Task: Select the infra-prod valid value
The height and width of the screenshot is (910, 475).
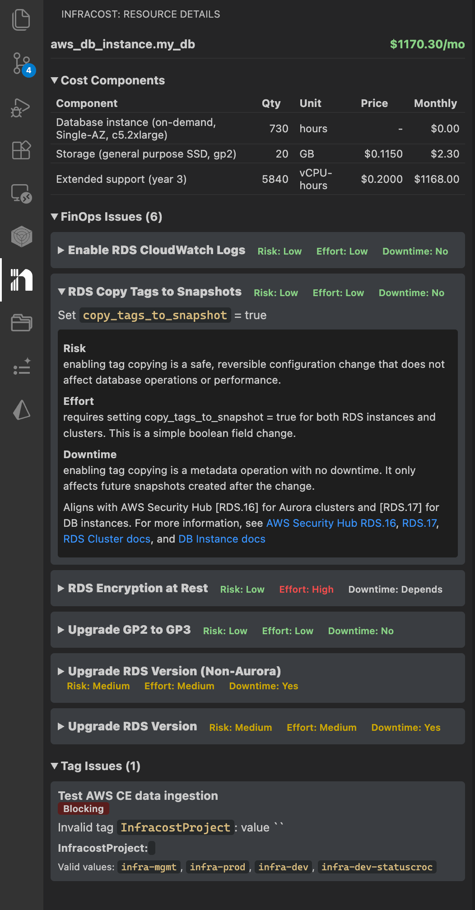Action: point(217,867)
